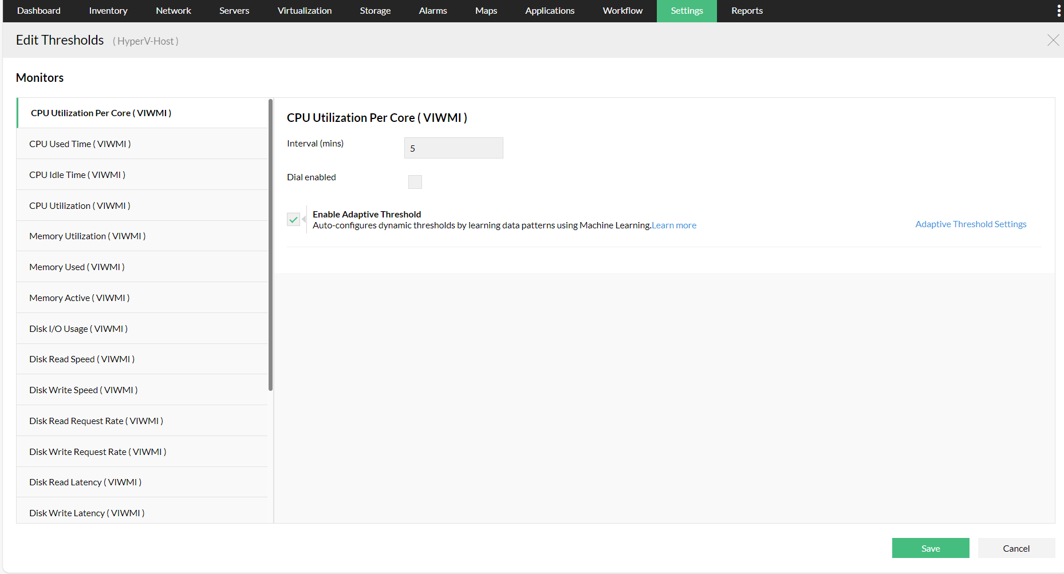Go to the Virtualization section

(304, 10)
